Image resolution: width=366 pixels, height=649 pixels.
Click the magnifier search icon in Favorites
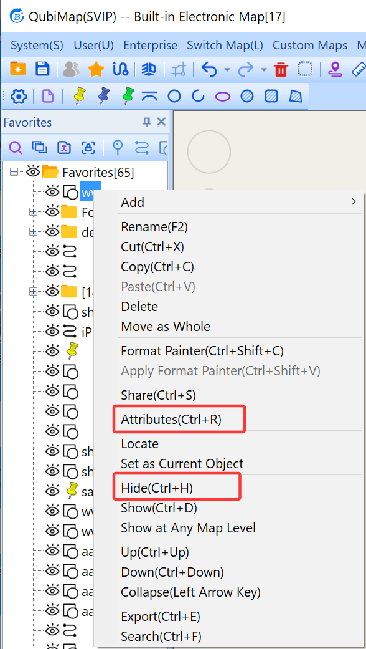point(16,147)
